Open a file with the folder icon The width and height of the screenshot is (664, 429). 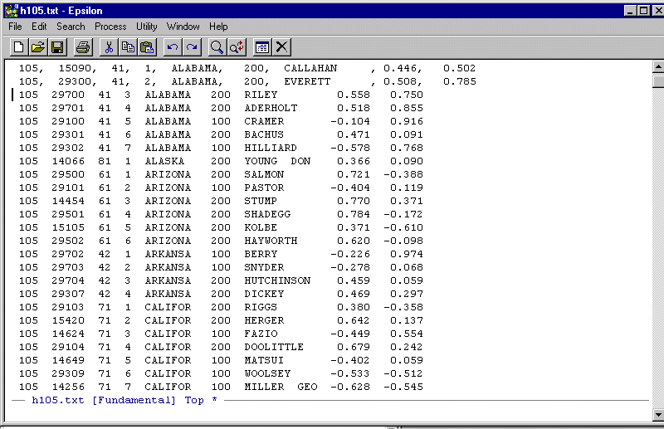pyautogui.click(x=38, y=47)
